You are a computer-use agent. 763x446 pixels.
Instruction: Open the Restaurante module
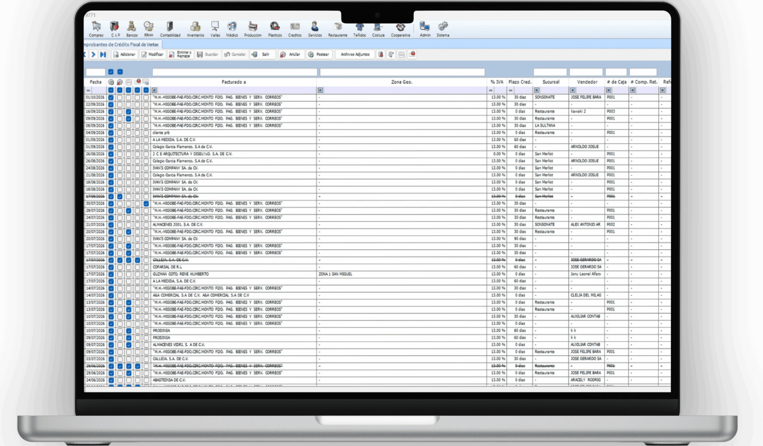[338, 29]
